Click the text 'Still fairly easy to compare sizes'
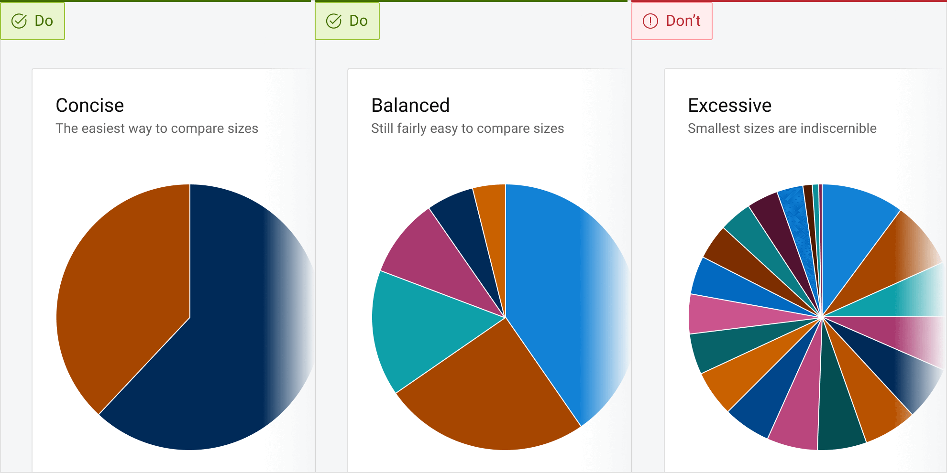Image resolution: width=947 pixels, height=473 pixels. point(467,128)
